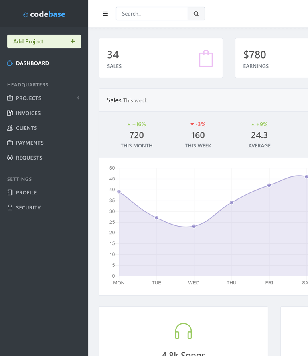Click the magnifier search button

(196, 14)
